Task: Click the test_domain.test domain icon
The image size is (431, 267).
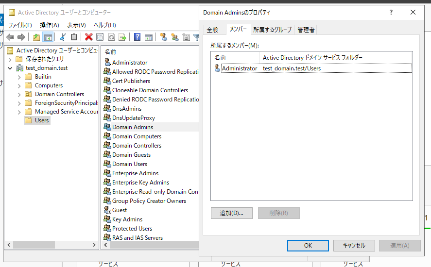Action: pyautogui.click(x=19, y=68)
